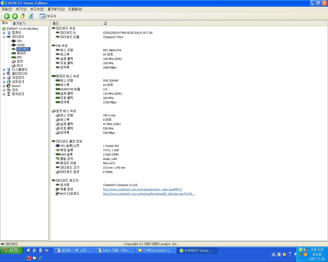Click the EVEREST Home taskbar button
Screen dimensions: 328x262
coord(198,250)
